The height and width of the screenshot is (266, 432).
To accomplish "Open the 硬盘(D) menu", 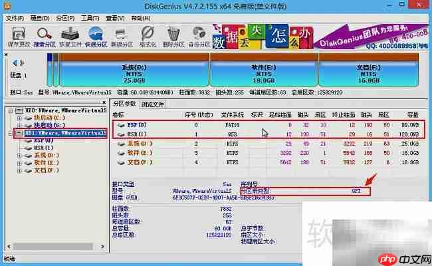I will point(40,18).
